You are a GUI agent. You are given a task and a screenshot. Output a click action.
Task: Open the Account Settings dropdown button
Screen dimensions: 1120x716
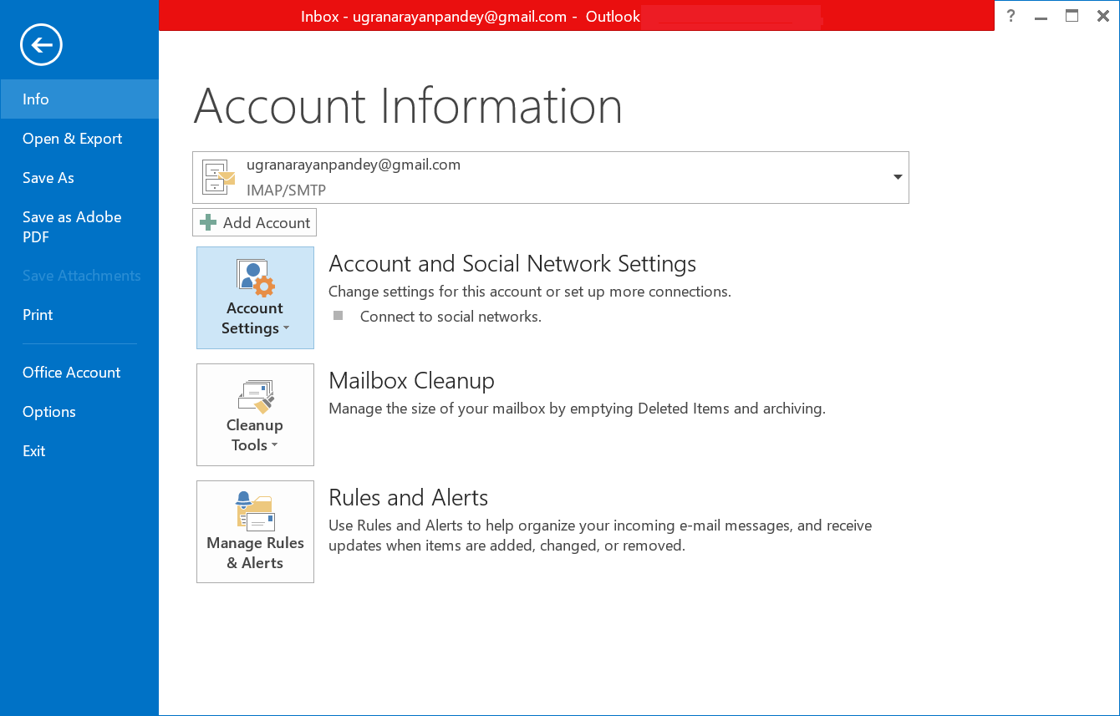(255, 297)
